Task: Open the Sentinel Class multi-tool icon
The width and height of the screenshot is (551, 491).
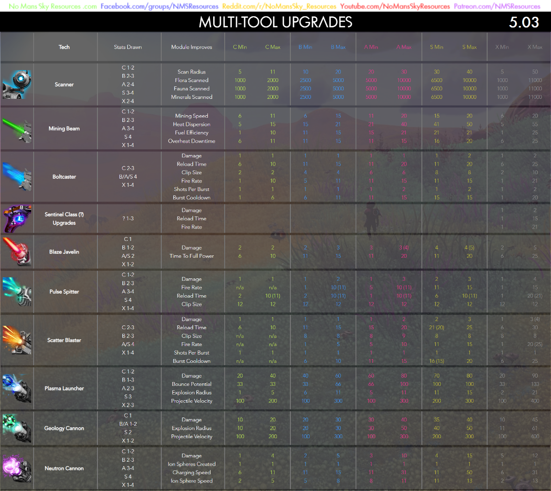Action: 17,218
